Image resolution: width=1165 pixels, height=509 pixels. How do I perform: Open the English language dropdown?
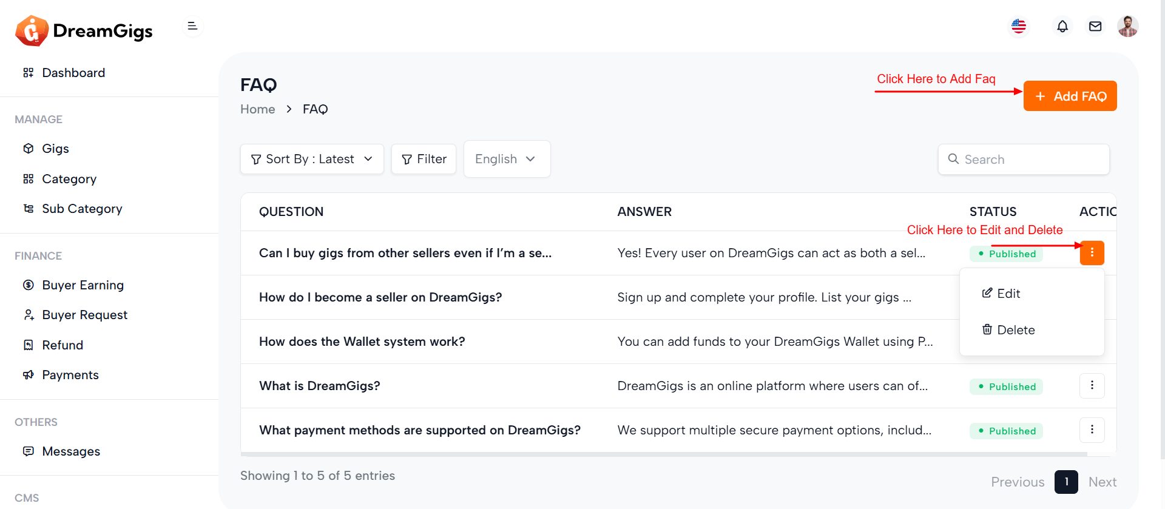(x=507, y=159)
